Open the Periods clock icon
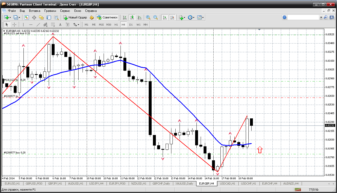 point(190,17)
